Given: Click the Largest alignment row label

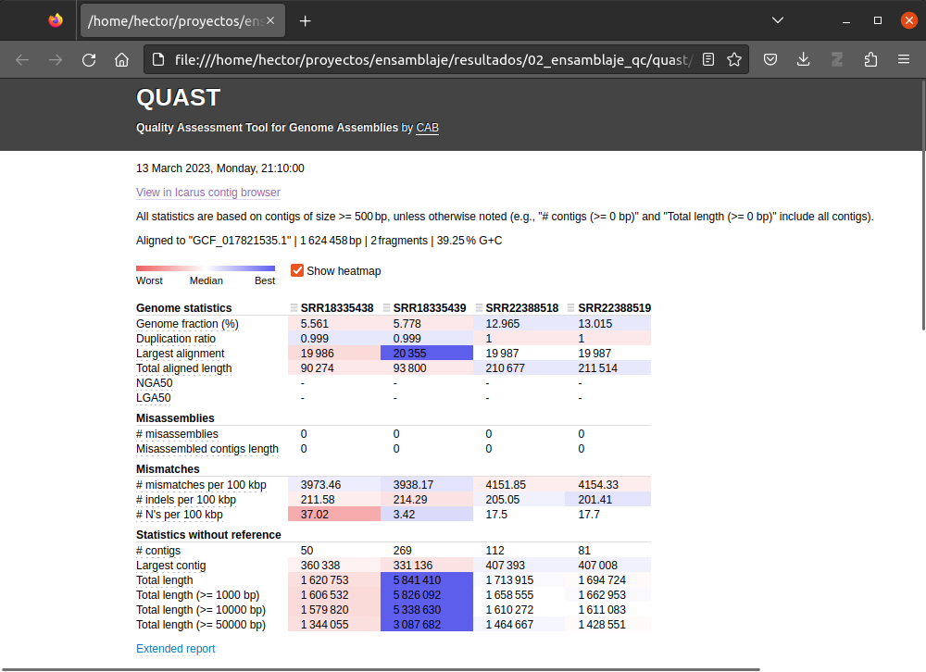Looking at the screenshot, I should pyautogui.click(x=181, y=354).
